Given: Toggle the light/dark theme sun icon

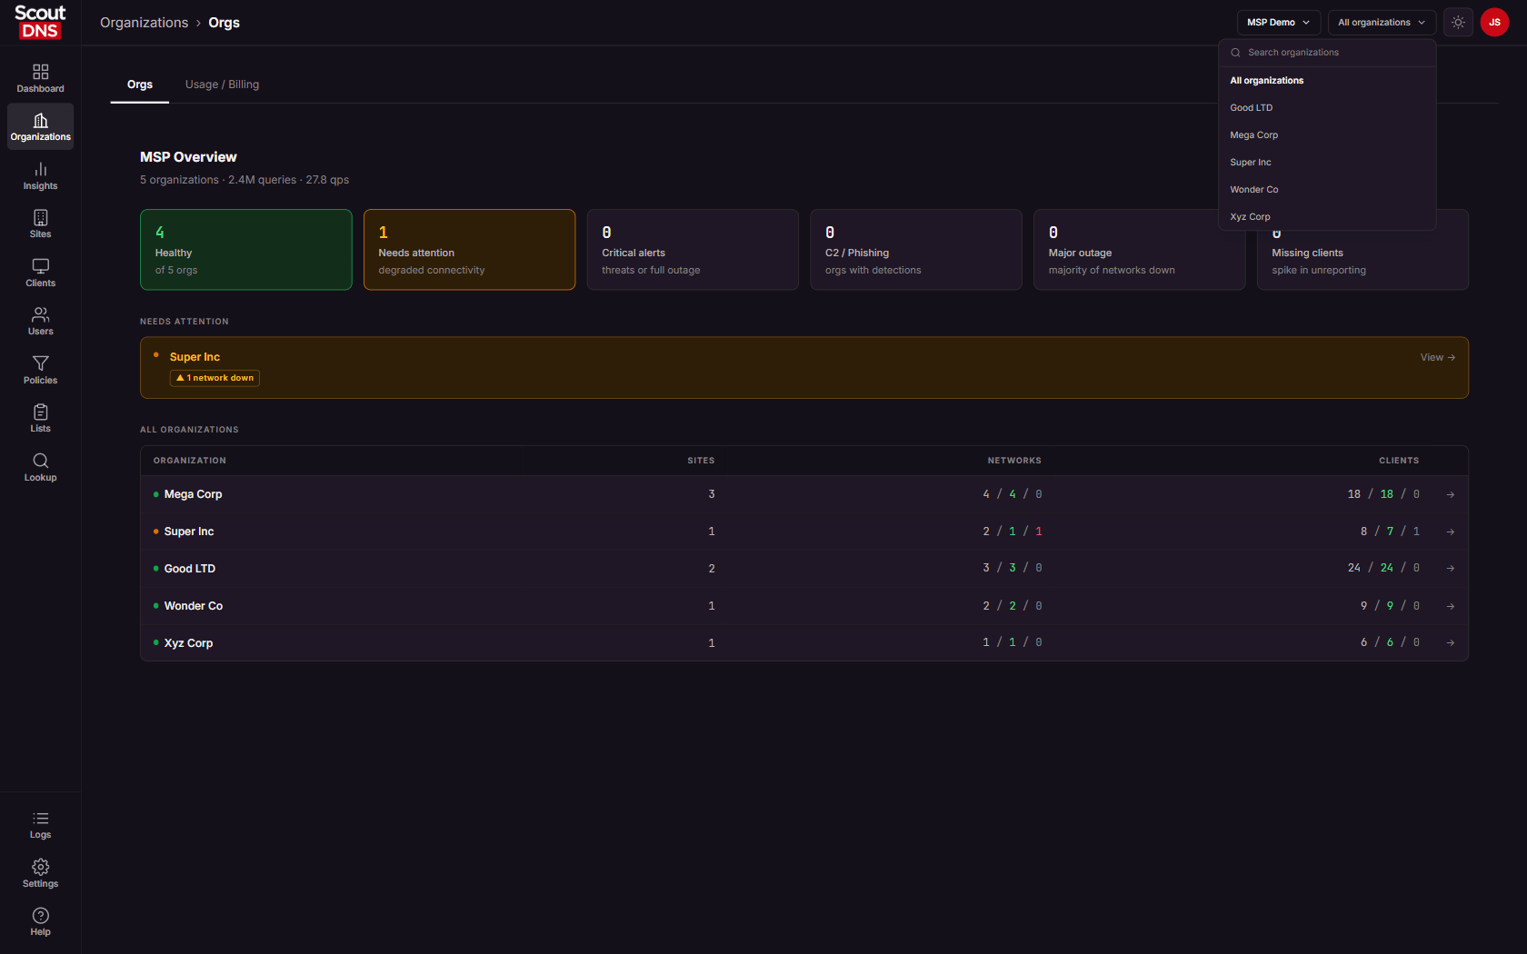Looking at the screenshot, I should point(1458,23).
